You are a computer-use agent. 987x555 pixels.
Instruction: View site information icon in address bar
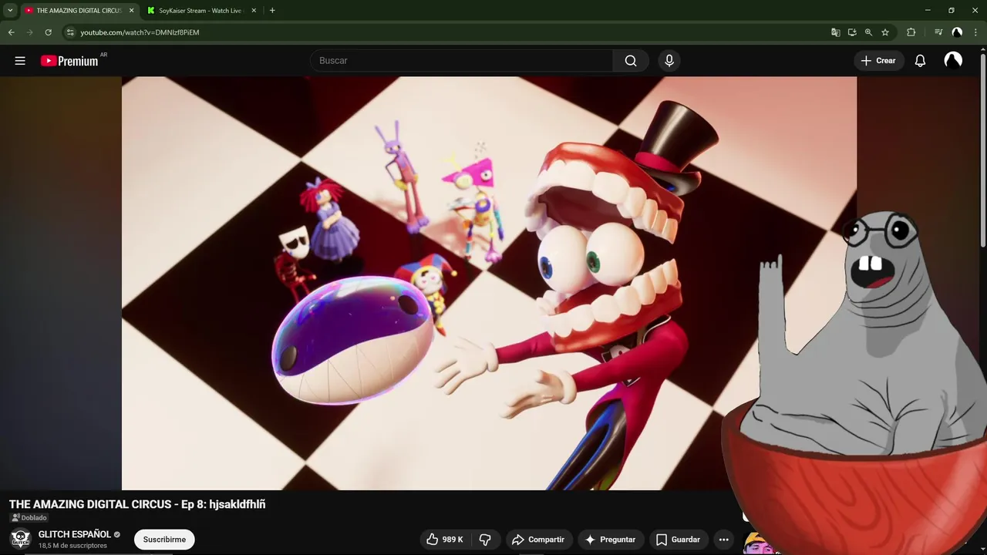coord(70,32)
